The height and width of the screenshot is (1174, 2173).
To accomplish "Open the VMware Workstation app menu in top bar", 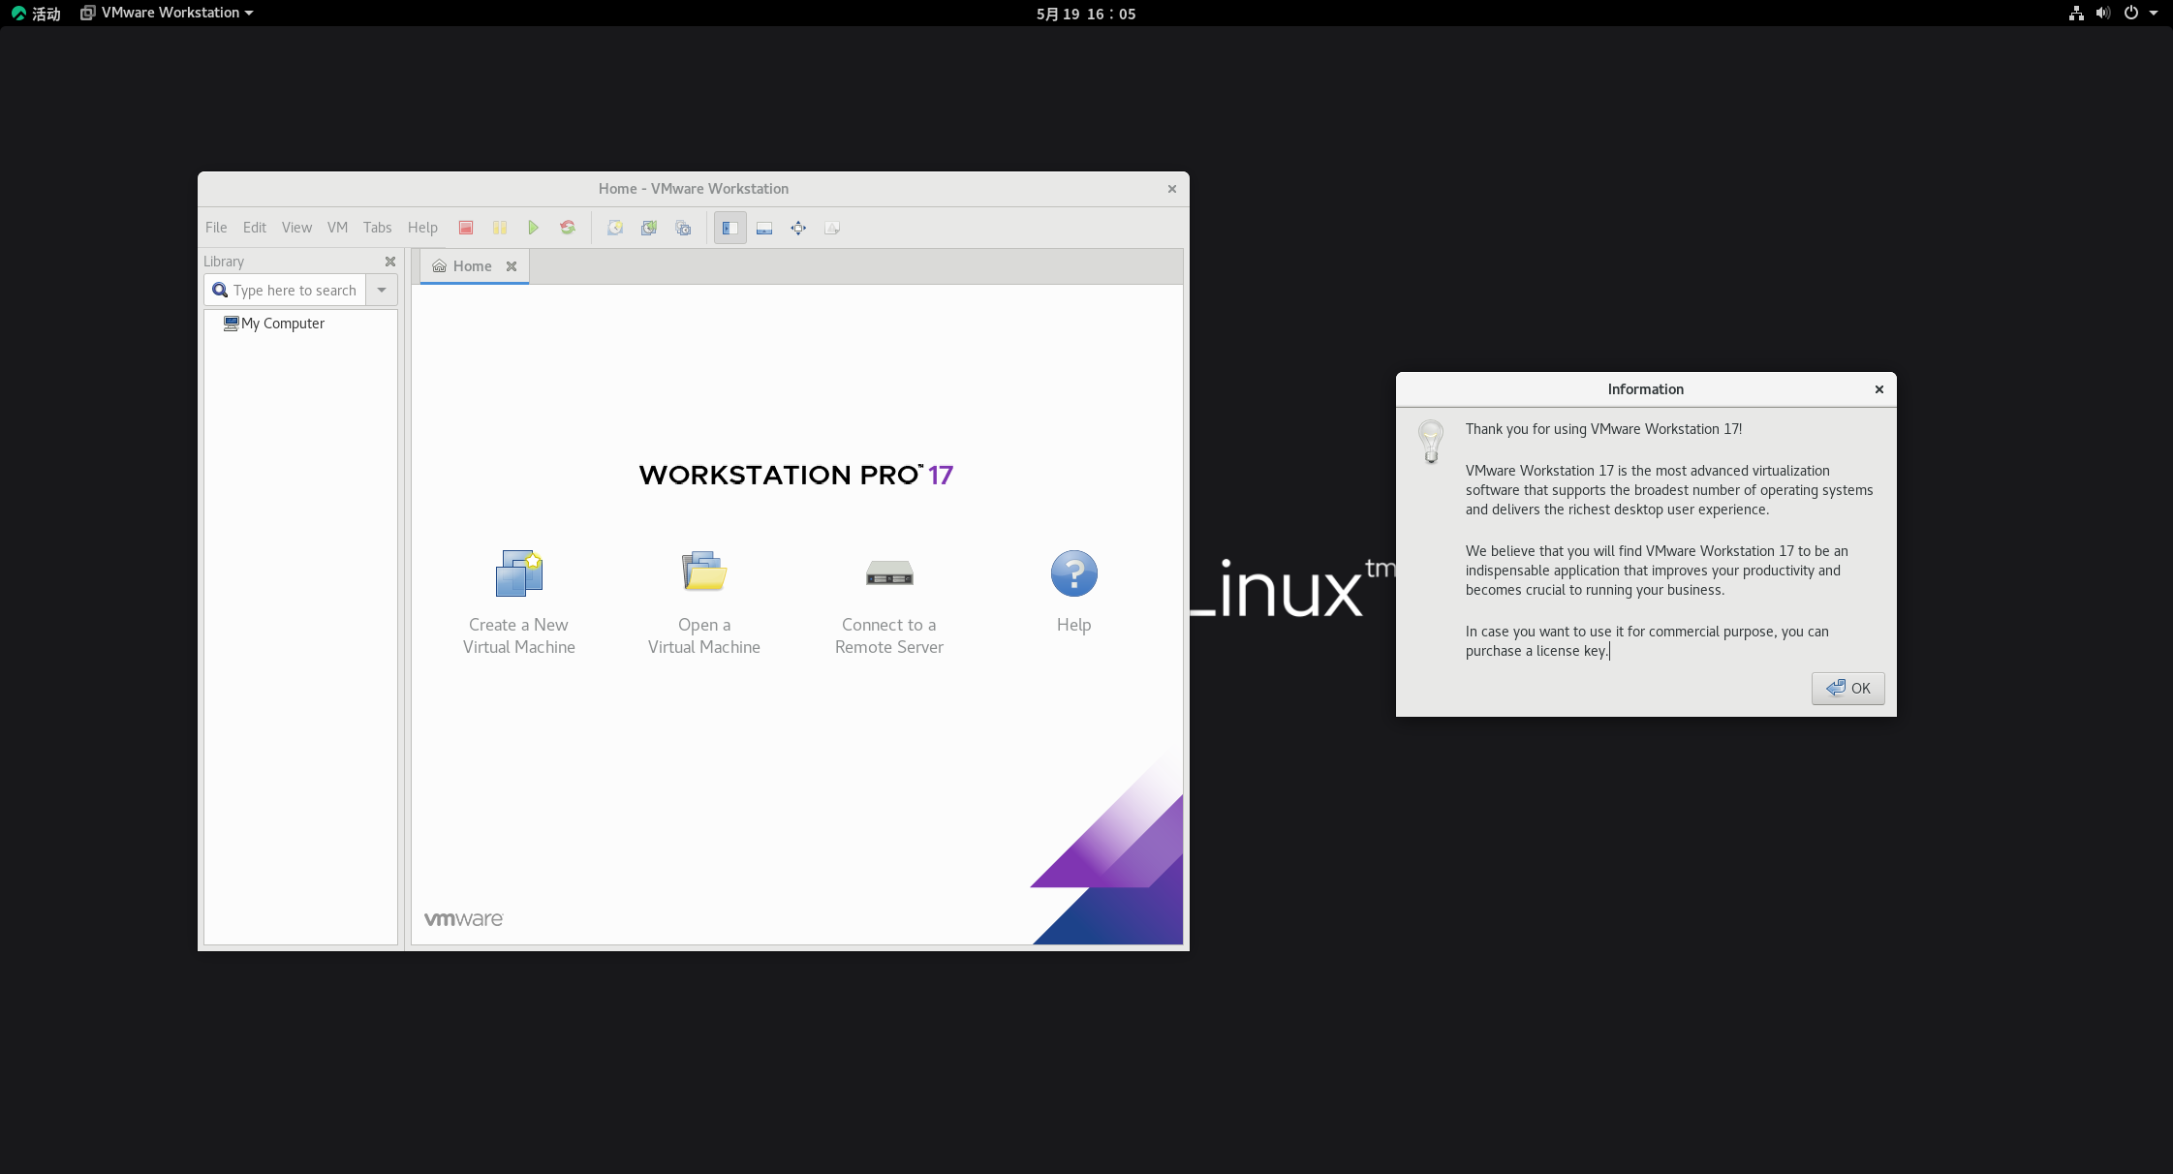I will pos(167,14).
